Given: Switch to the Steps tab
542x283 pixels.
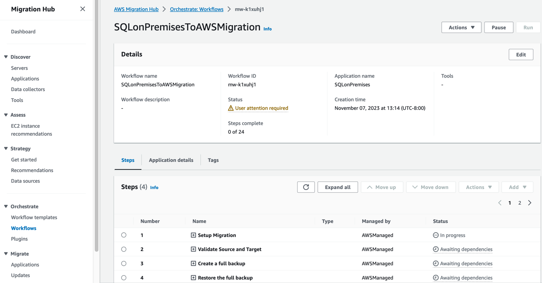Looking at the screenshot, I should coord(128,160).
